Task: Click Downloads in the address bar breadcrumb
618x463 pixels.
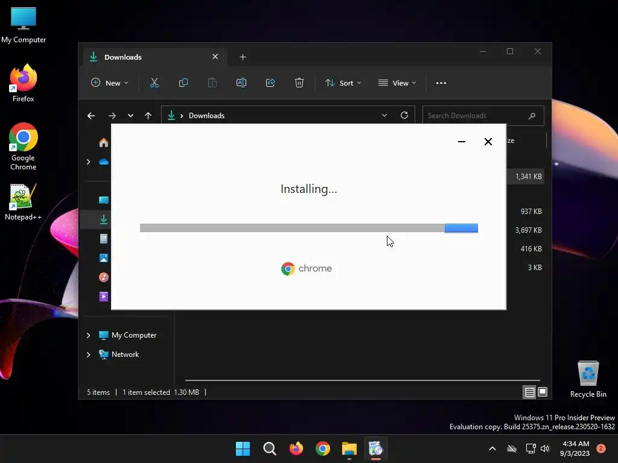Action: [x=206, y=116]
